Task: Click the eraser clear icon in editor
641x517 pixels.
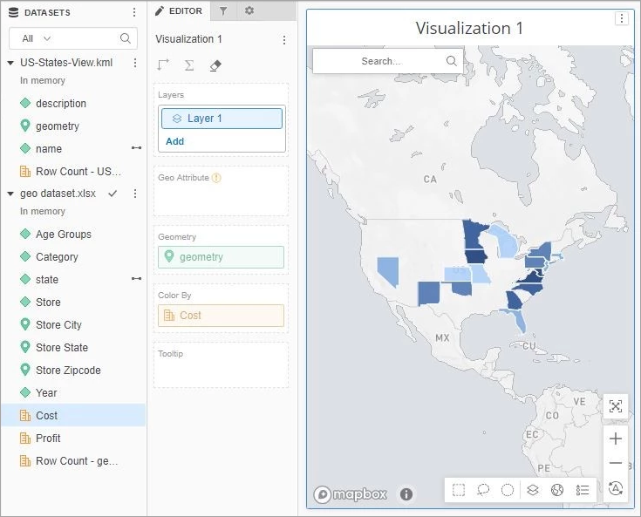Action: (216, 65)
